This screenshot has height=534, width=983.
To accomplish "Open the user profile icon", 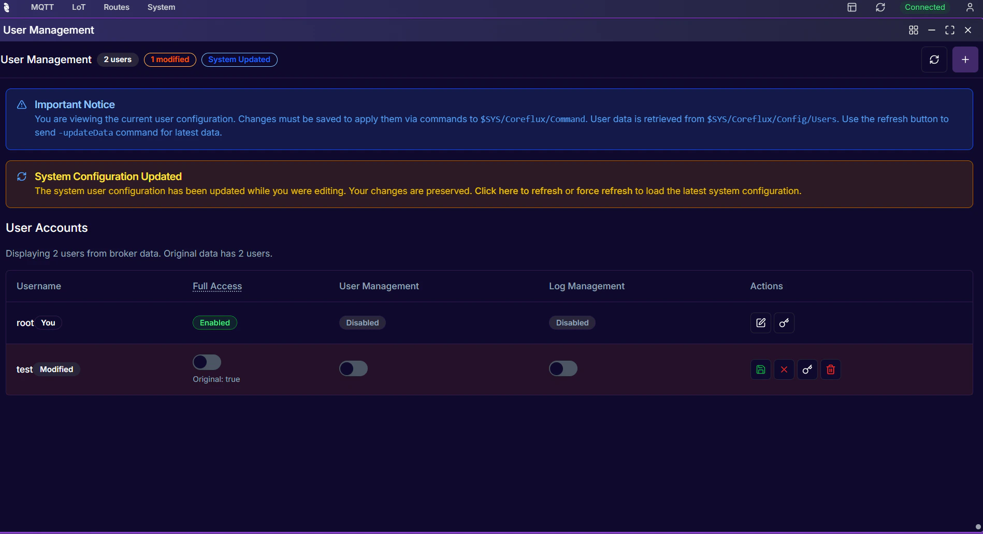I will [970, 7].
